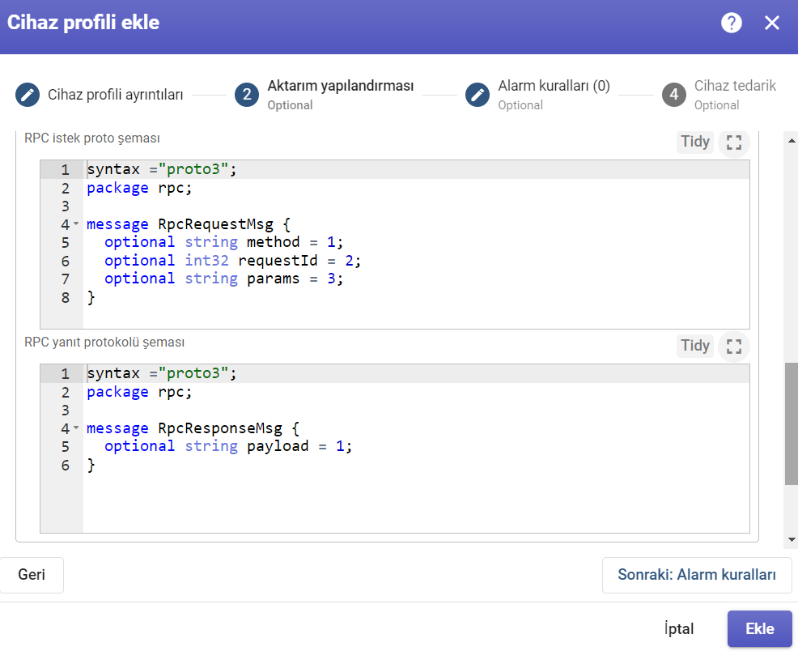Click the vertical scrollbar thumb

point(792,424)
